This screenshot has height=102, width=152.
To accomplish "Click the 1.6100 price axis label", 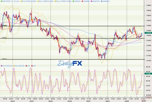I will point(148,60).
